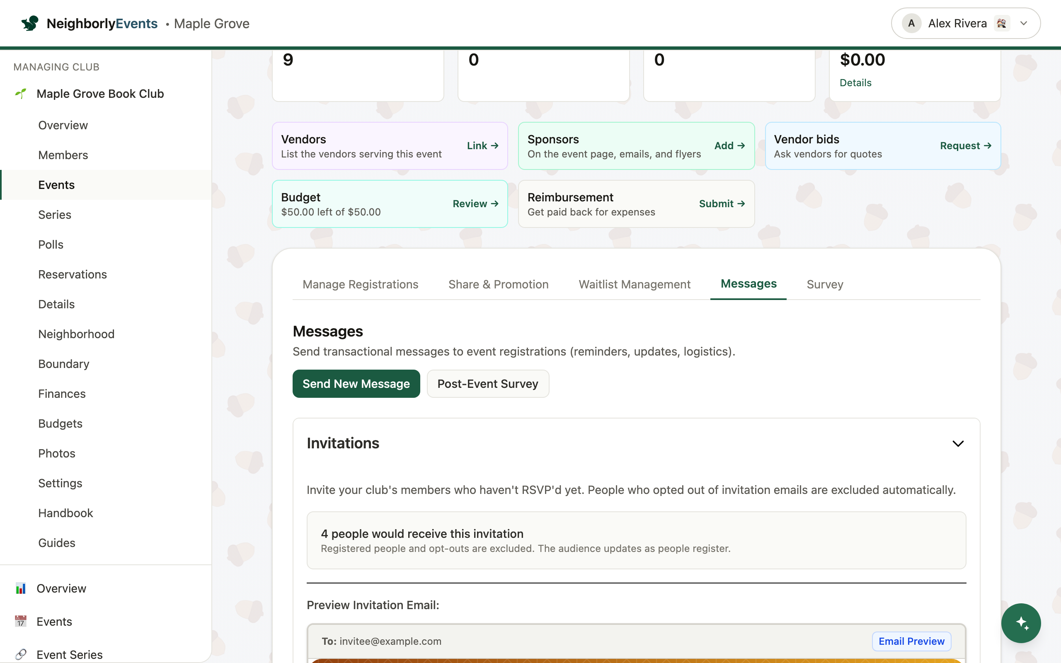Go to Finances in the sidebar

click(x=106, y=393)
